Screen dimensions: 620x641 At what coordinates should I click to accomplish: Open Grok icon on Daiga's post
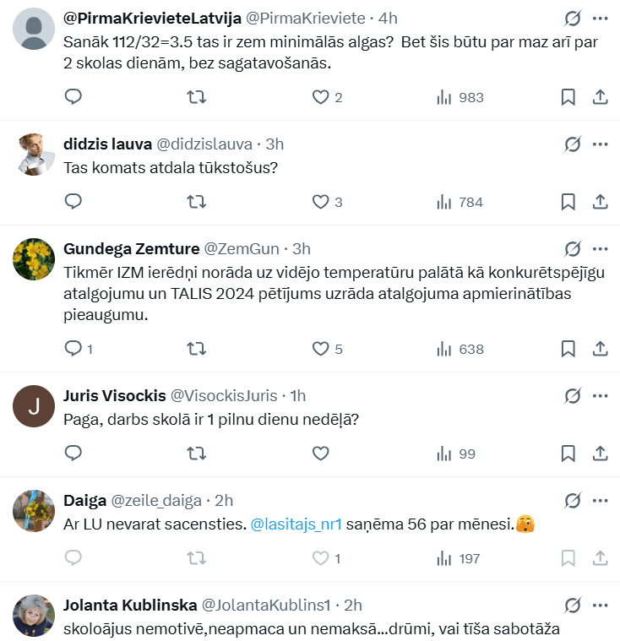point(573,500)
